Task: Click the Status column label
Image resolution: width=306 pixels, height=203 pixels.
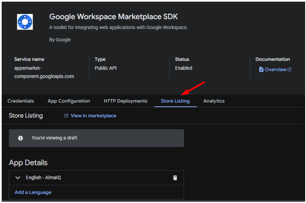Action: point(182,59)
